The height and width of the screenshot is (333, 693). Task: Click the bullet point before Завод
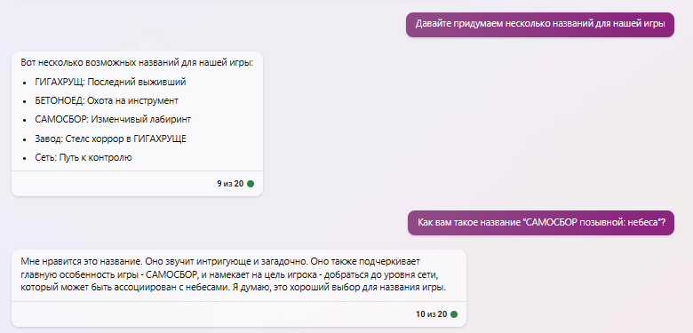pos(24,139)
